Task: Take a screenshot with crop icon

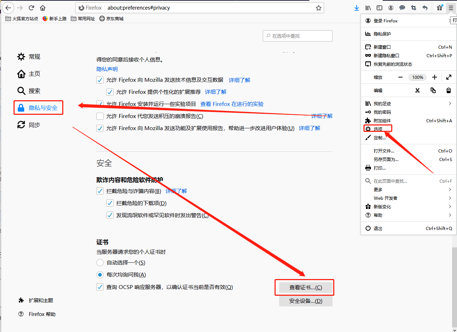Action: [414, 7]
